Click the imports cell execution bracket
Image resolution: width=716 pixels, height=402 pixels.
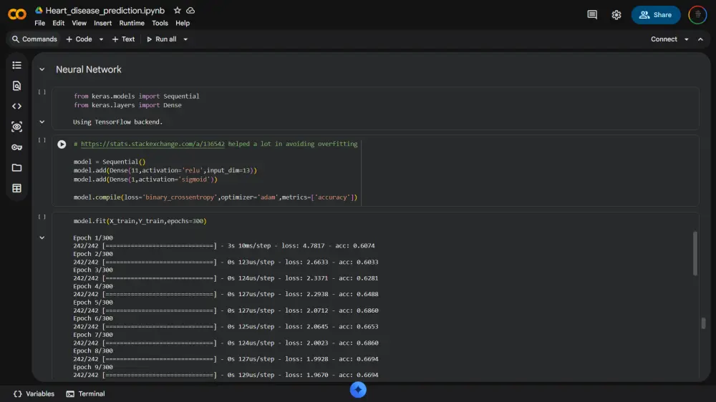pos(42,92)
